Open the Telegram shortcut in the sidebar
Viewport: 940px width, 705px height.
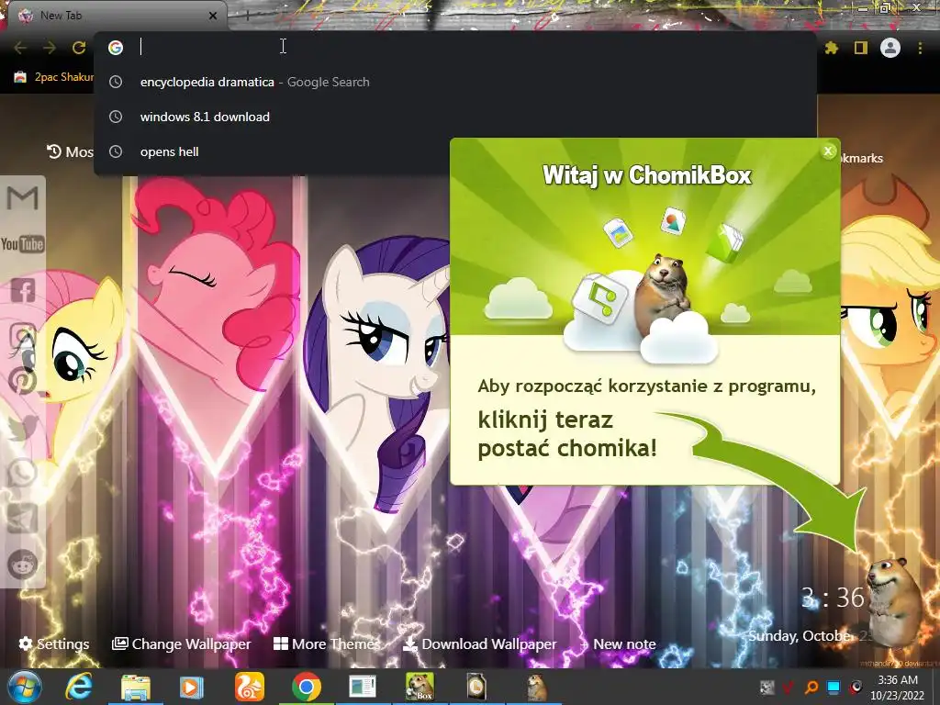23,519
